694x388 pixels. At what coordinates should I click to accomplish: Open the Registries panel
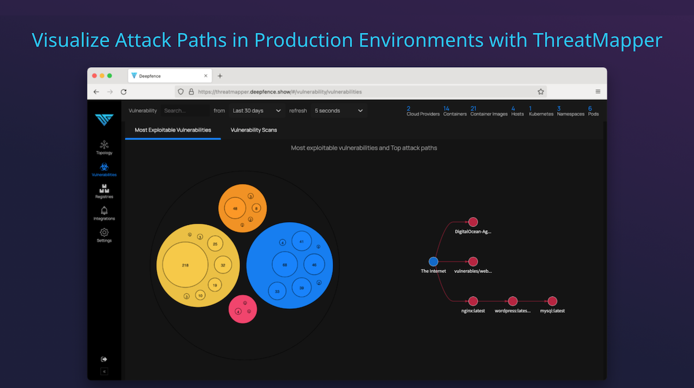click(104, 191)
